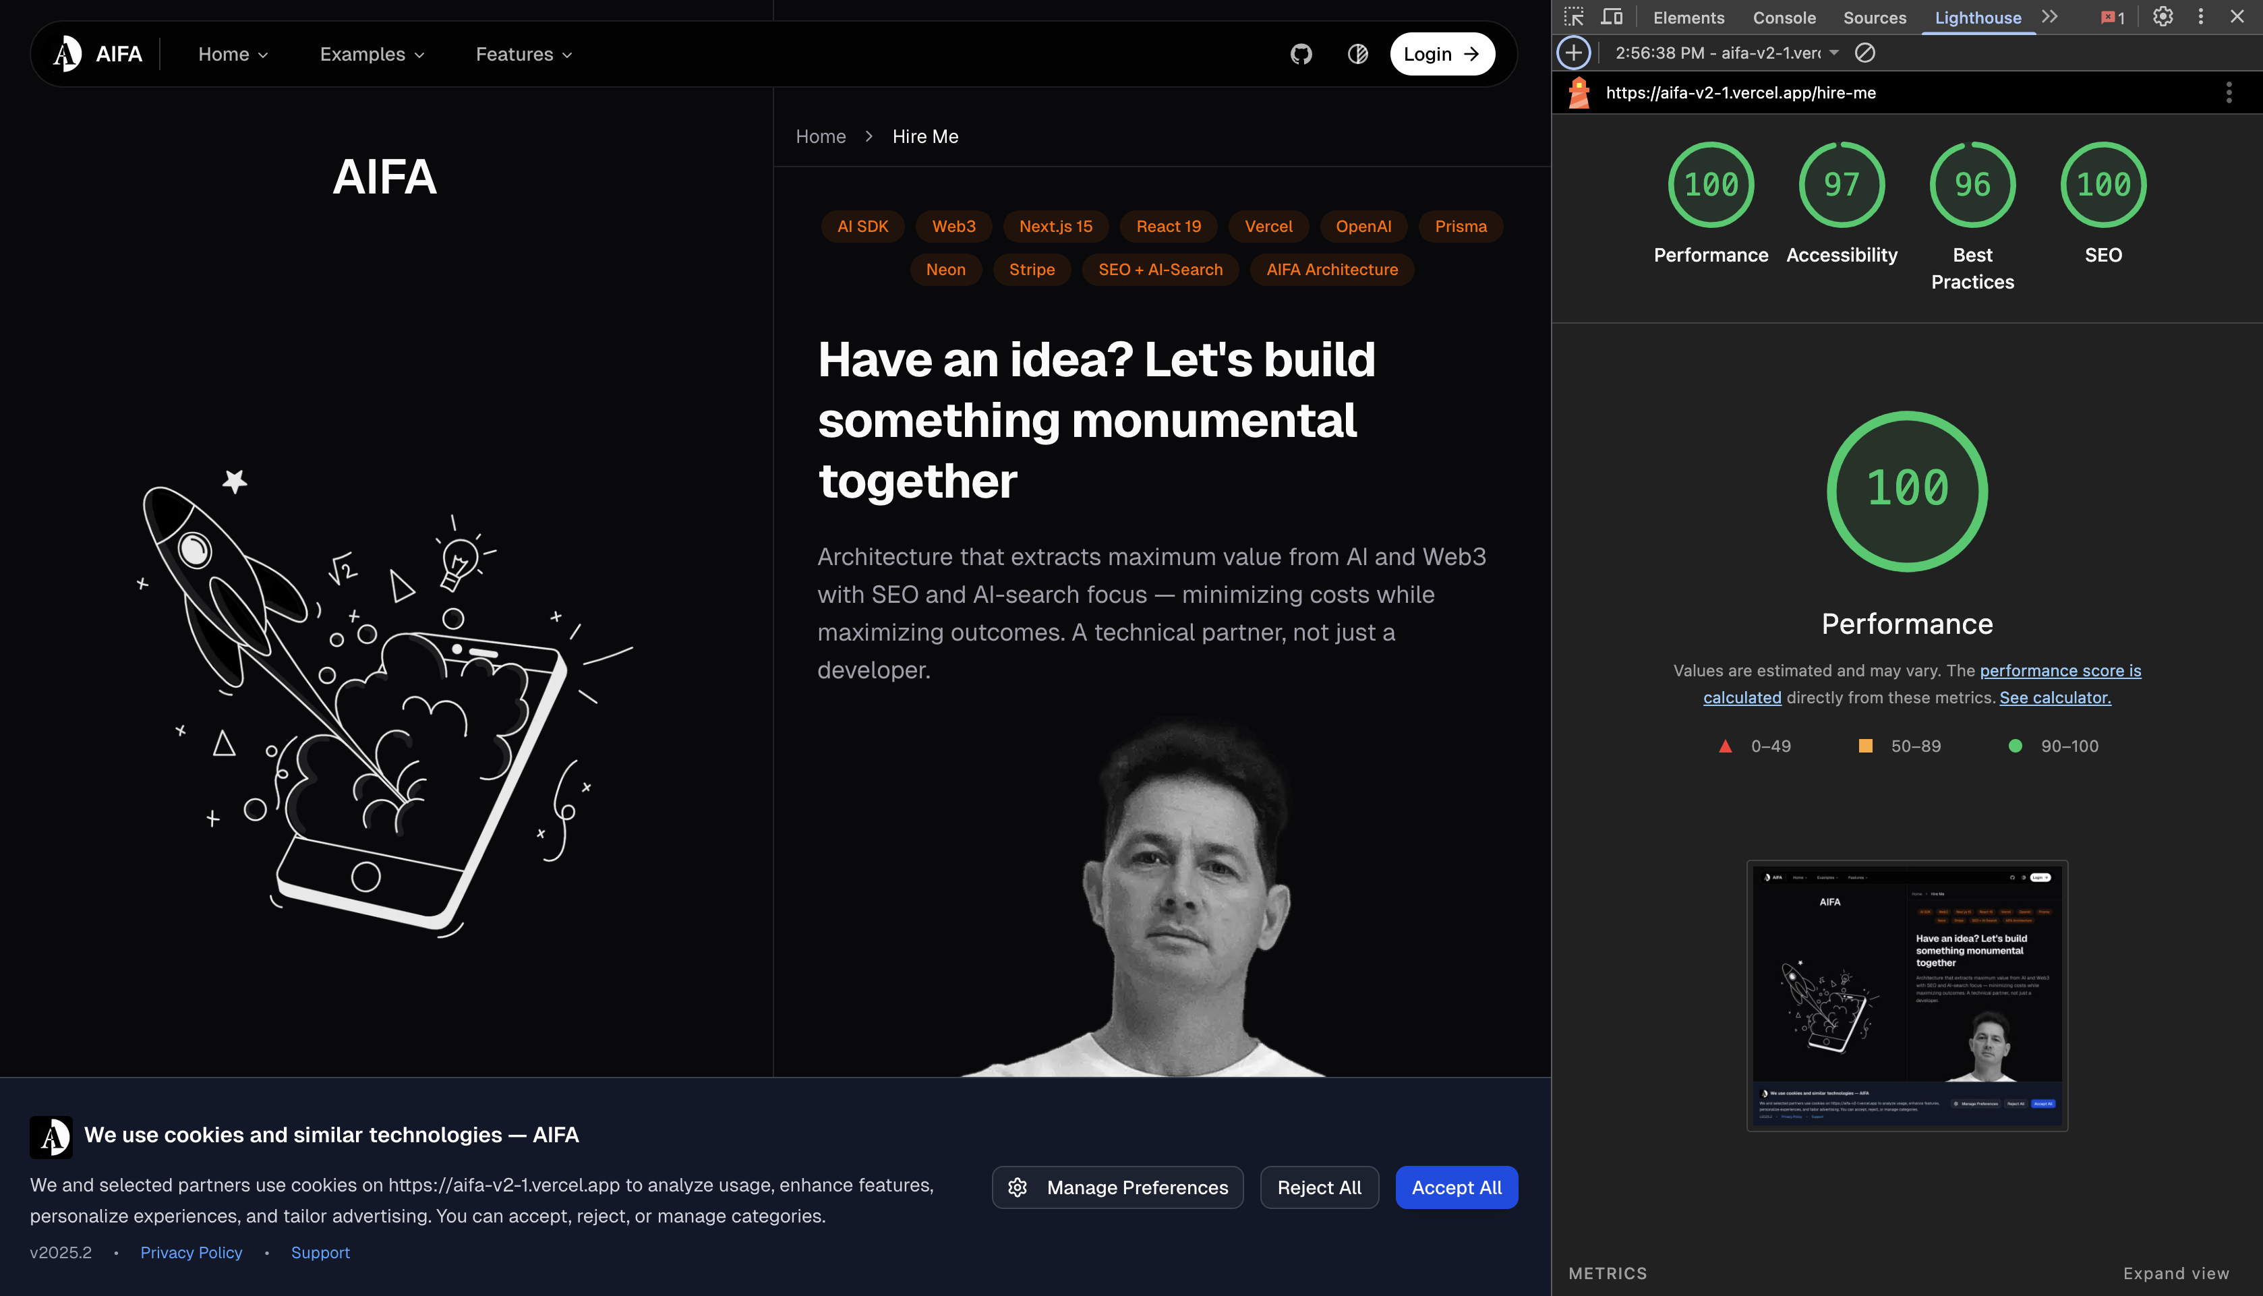Image resolution: width=2263 pixels, height=1296 pixels.
Task: Click the inspect element picker icon
Action: [x=1573, y=17]
